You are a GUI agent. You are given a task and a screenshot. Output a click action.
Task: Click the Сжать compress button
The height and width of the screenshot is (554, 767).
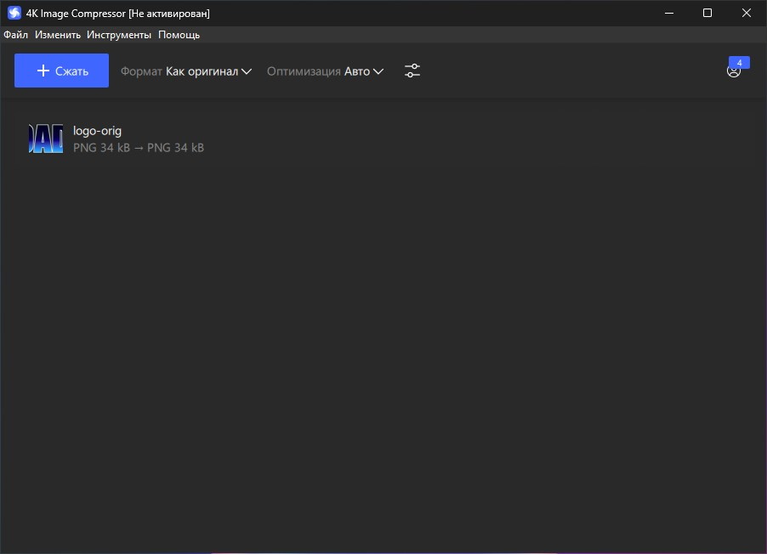61,71
